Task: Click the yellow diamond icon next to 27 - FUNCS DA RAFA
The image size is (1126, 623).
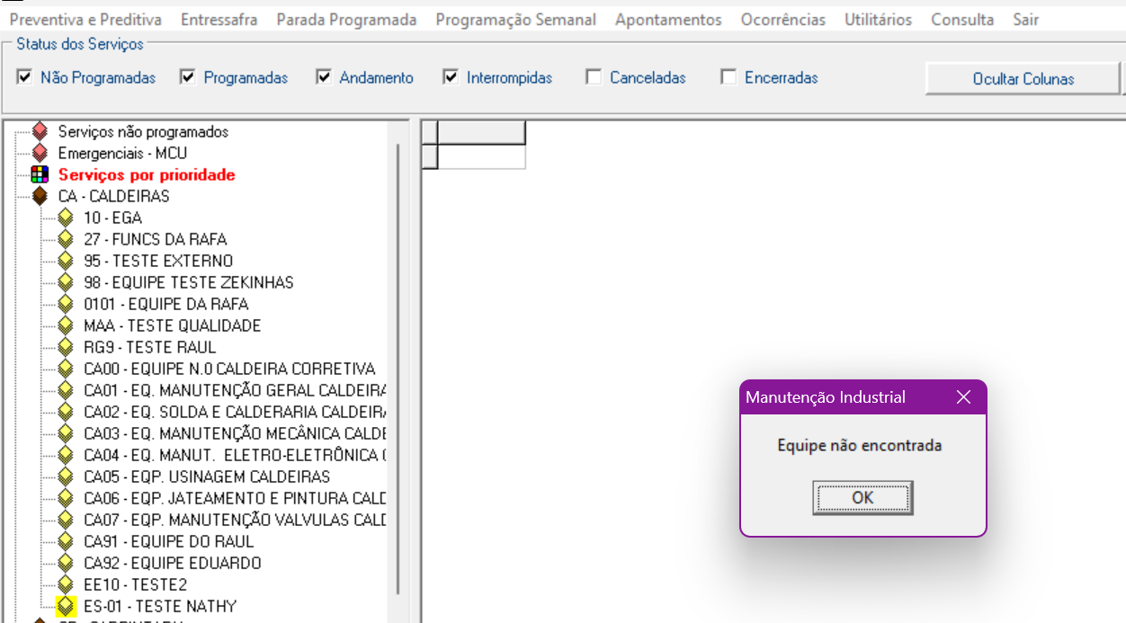Action: point(65,239)
